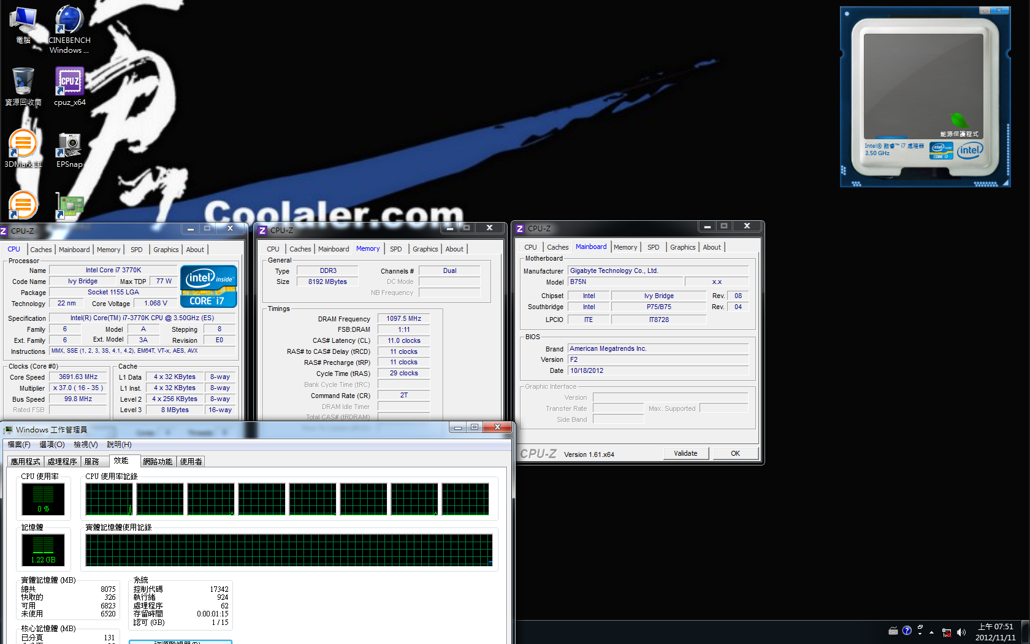
Task: Click the Manufacturer Gigabyte Technology field
Action: click(658, 270)
